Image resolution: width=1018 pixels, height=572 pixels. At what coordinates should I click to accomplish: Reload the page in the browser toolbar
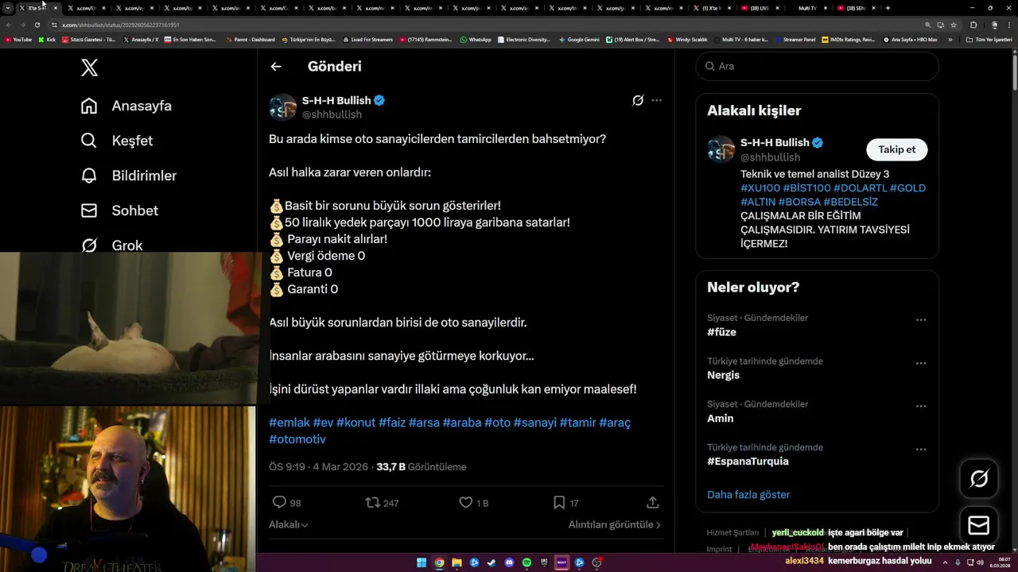click(x=37, y=25)
